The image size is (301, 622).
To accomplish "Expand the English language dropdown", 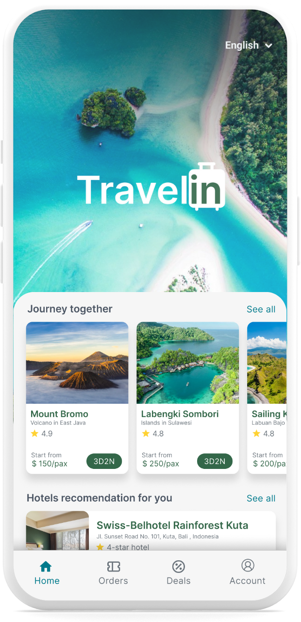I will (249, 45).
